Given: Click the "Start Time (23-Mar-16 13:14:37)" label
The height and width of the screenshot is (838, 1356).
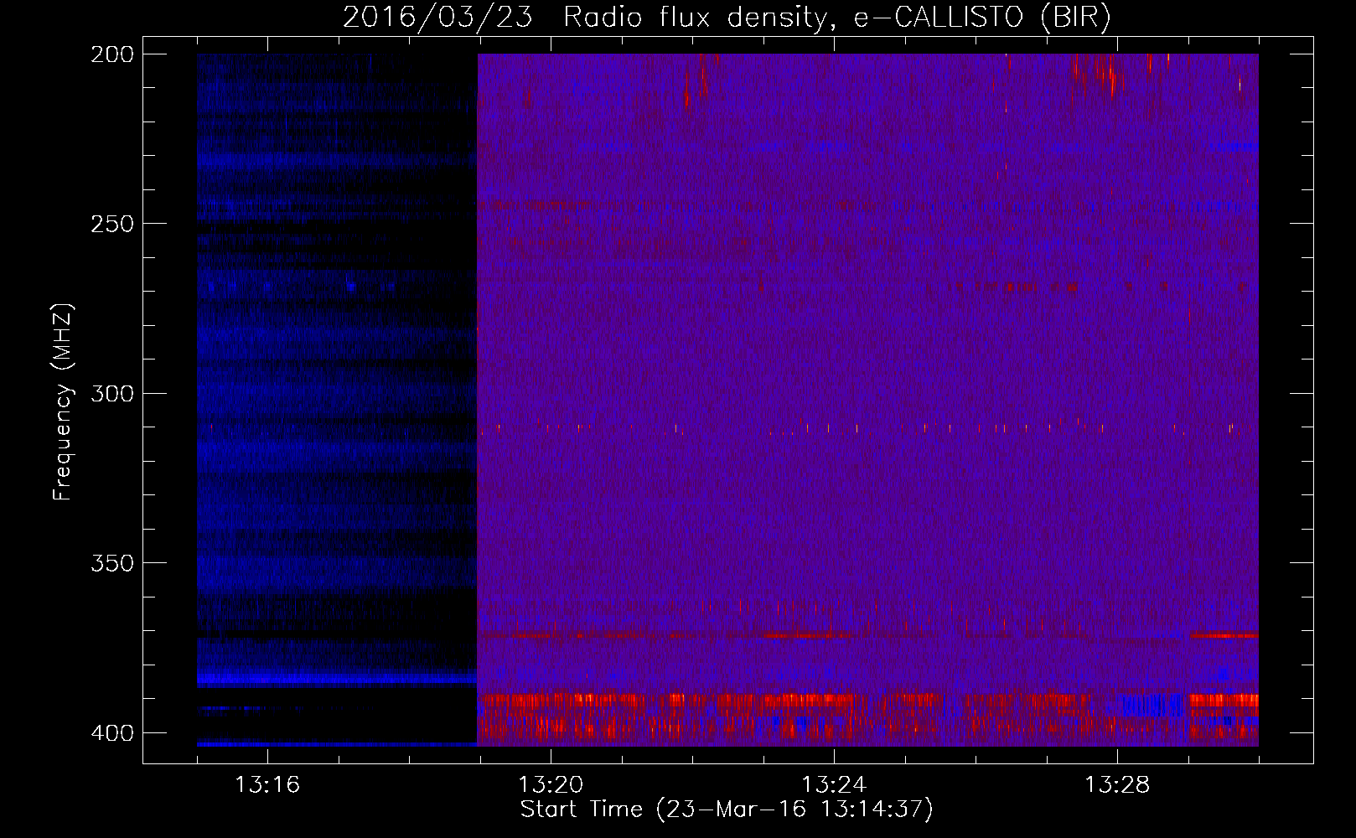Looking at the screenshot, I should (x=727, y=810).
